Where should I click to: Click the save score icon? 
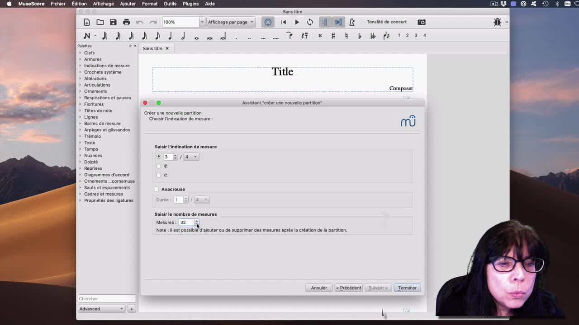pos(113,22)
